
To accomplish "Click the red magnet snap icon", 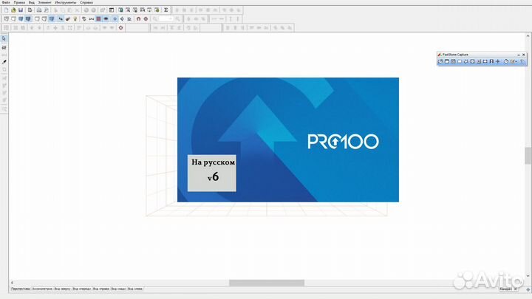I will coord(138,19).
